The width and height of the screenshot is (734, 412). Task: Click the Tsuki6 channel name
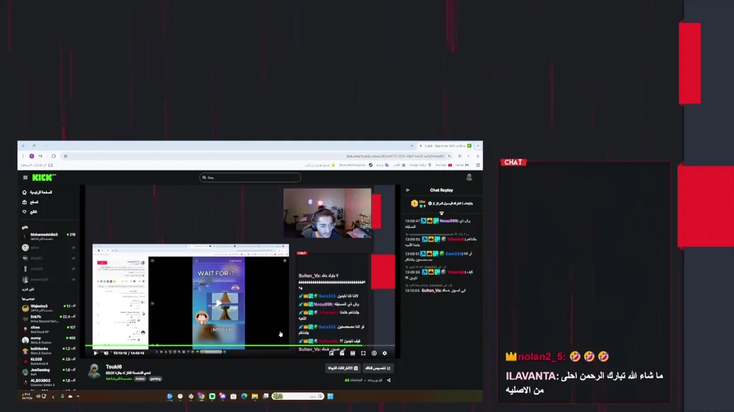114,367
